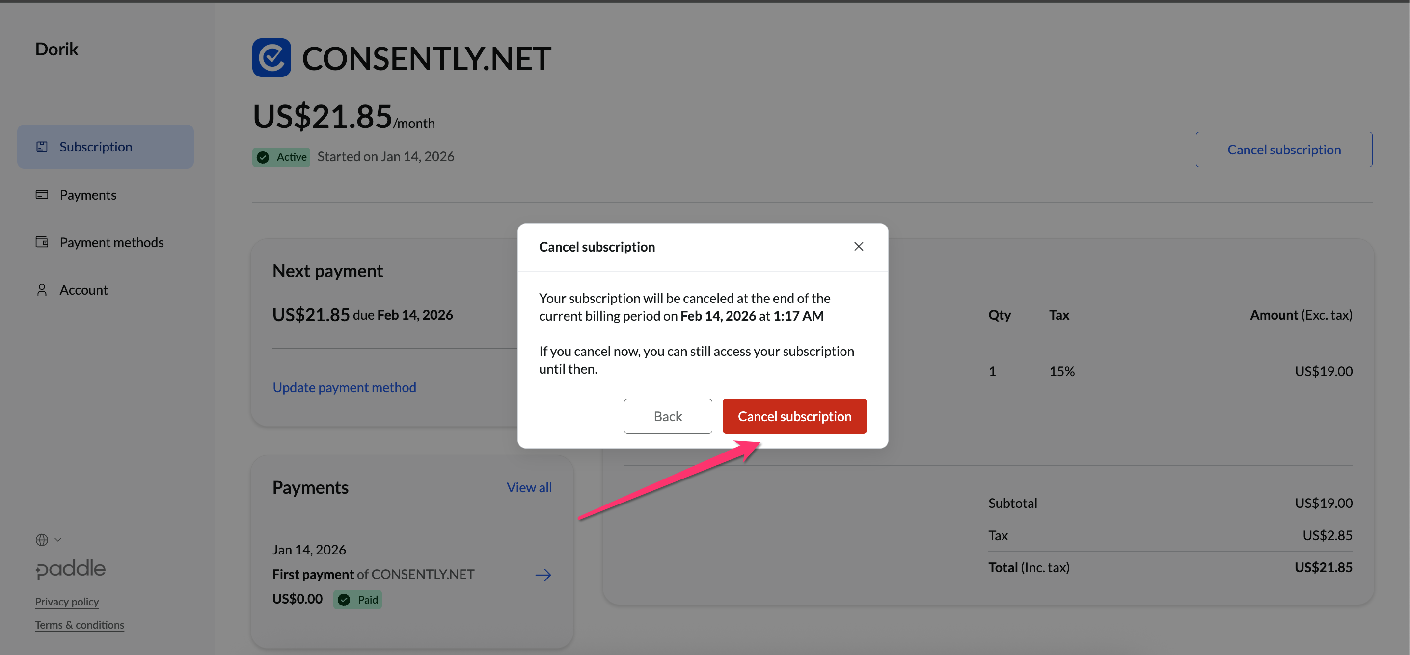Image resolution: width=1410 pixels, height=655 pixels.
Task: Open the Terms & conditions link
Action: [x=80, y=625]
